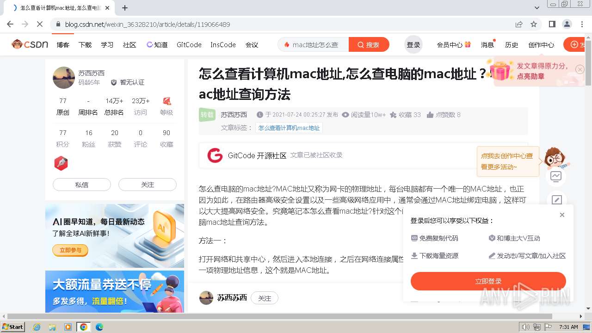592x333 pixels.
Task: Open 消息 notifications link
Action: 487,45
